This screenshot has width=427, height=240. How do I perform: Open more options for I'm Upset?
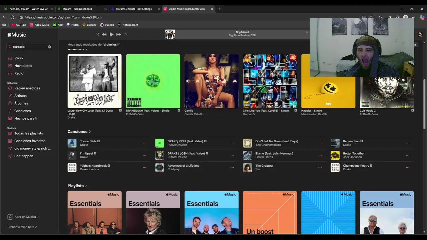pyautogui.click(x=144, y=155)
